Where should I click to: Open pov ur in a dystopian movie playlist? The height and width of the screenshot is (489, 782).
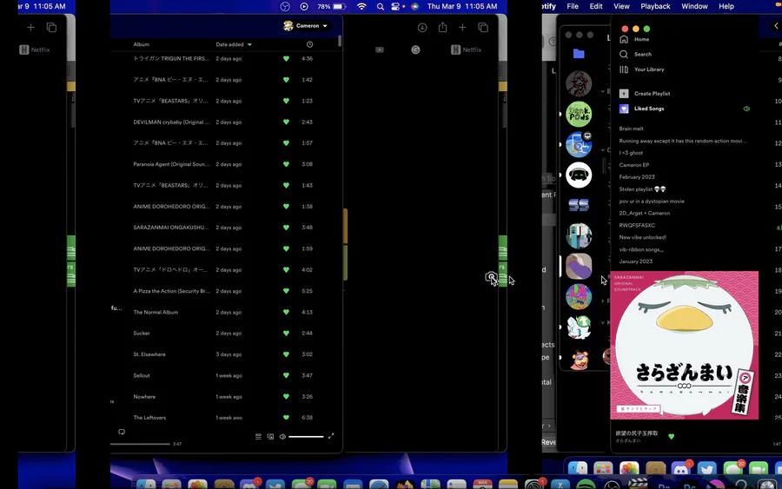652,202
